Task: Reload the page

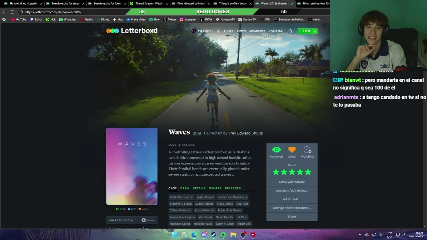Action: [x=12, y=12]
